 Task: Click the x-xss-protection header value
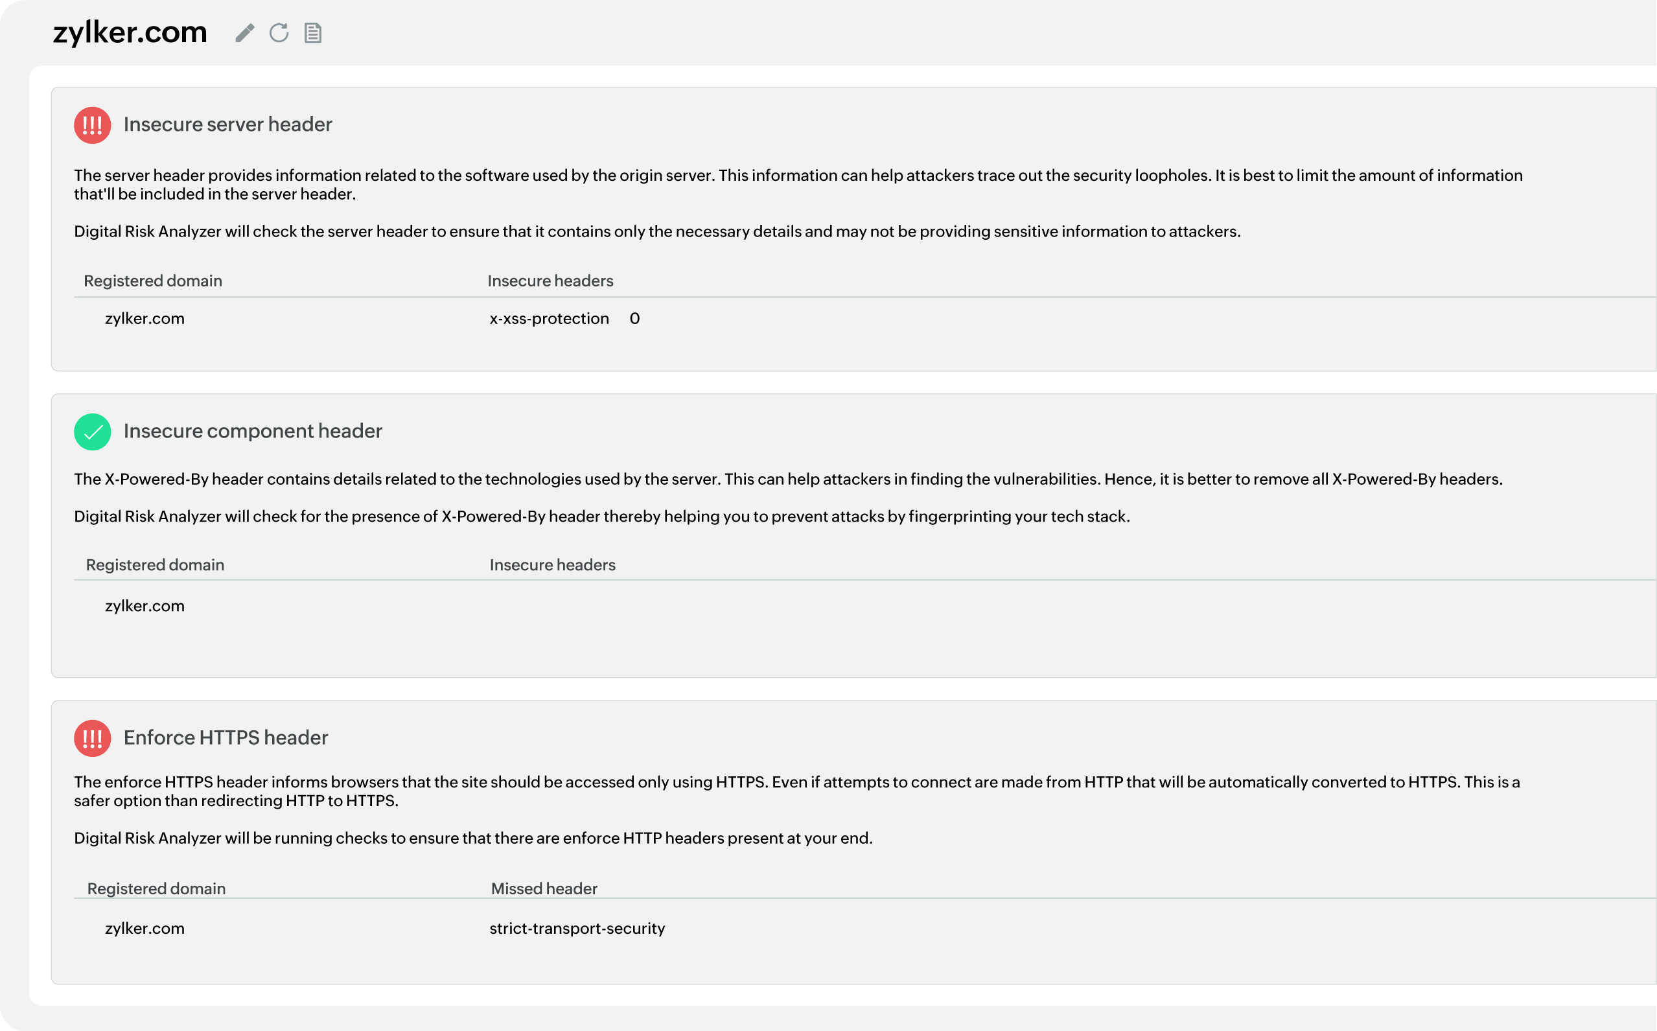tap(550, 318)
